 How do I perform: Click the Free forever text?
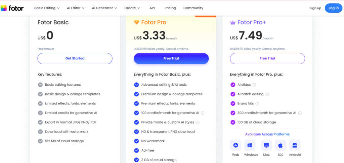pos(46,49)
